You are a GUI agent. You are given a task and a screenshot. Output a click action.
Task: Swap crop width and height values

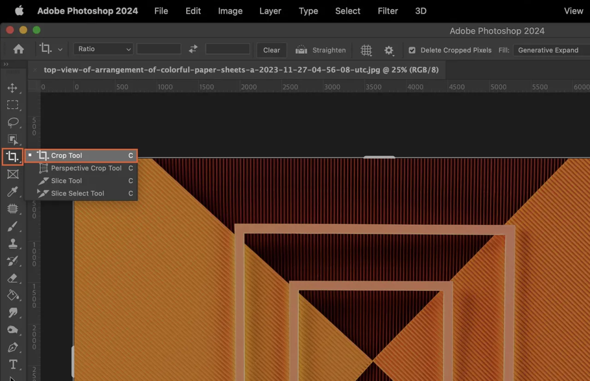pos(193,48)
